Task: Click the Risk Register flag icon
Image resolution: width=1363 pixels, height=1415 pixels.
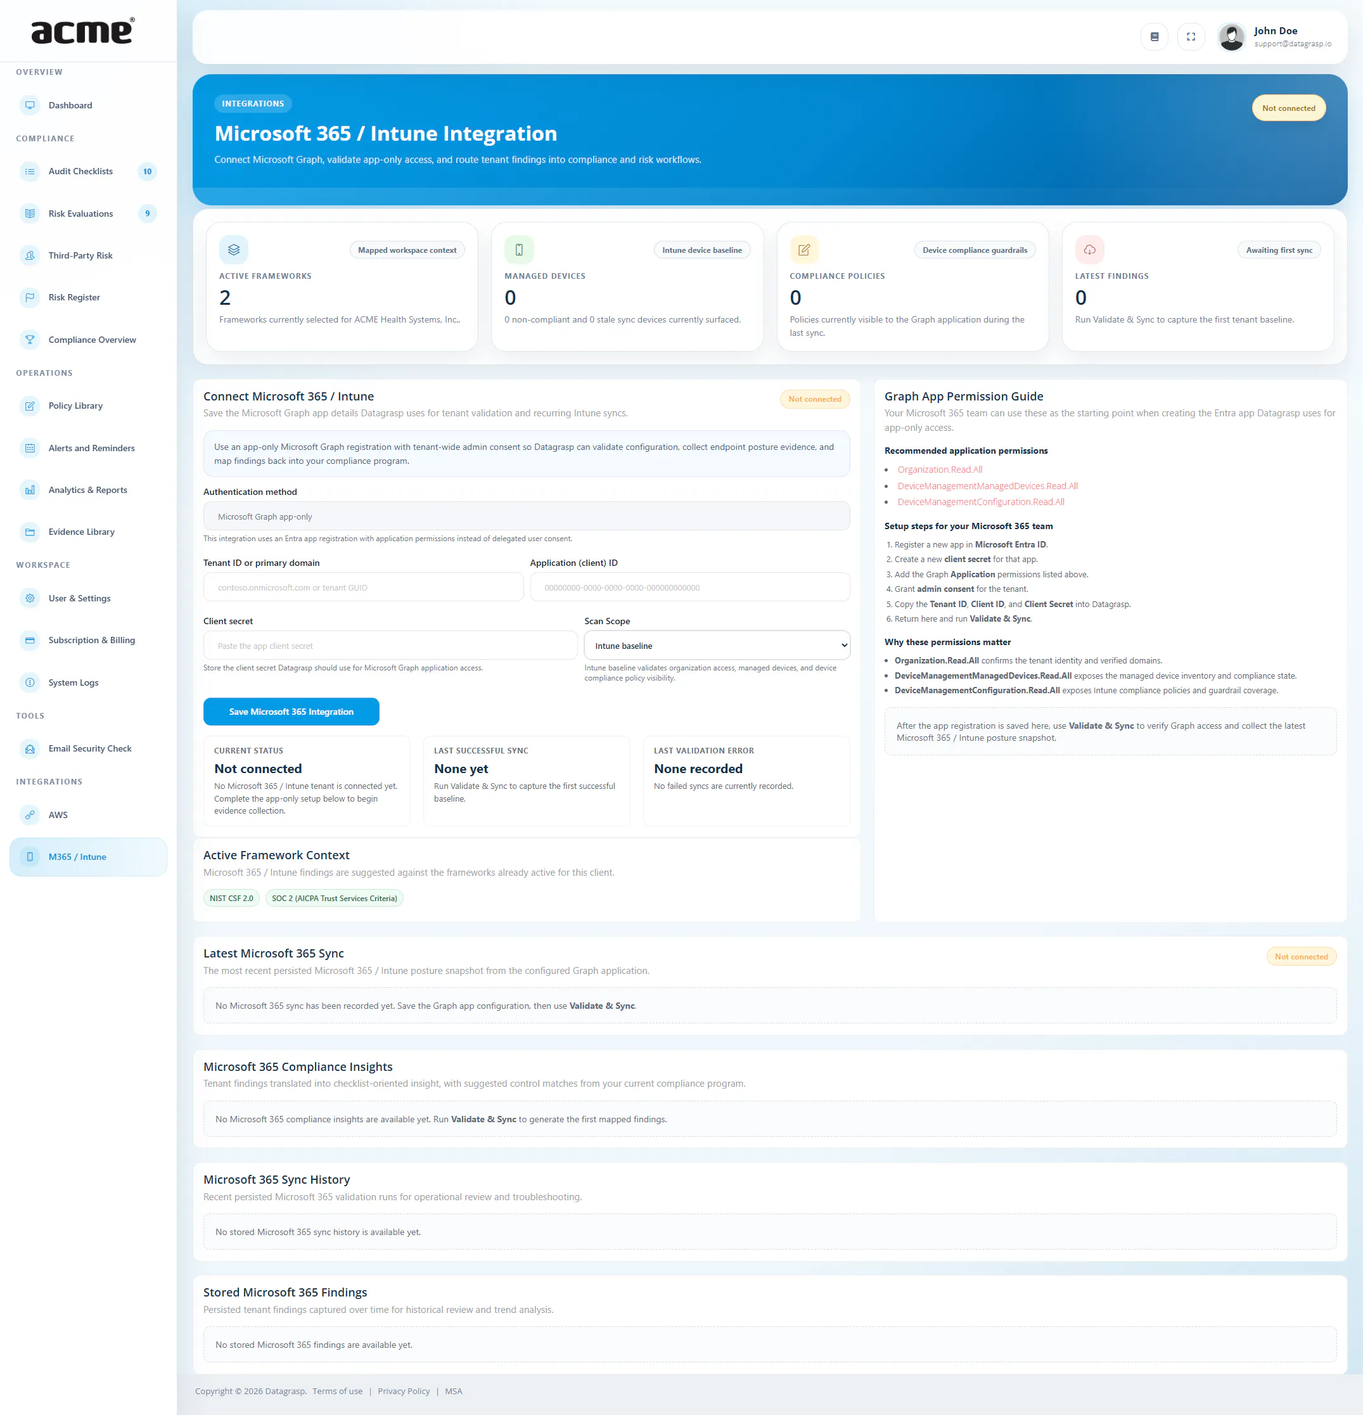Action: [x=30, y=297]
